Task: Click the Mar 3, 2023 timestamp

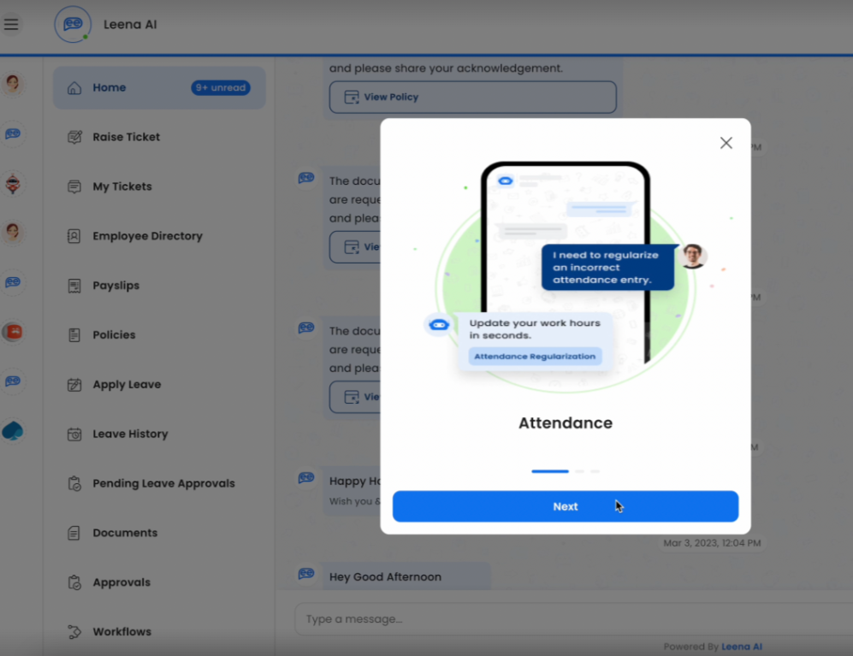Action: pos(712,543)
